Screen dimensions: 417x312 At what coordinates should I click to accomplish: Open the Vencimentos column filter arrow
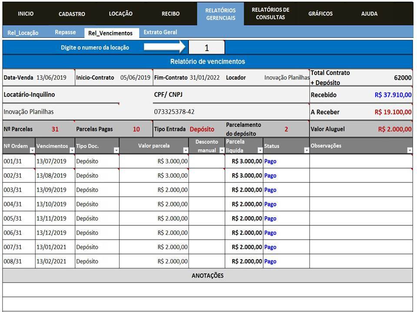click(71, 150)
